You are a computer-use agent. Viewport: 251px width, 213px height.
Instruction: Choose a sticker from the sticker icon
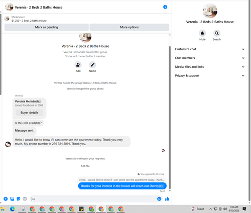point(19,199)
